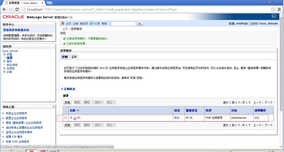Click into the console search input field
This screenshot has width=284, height=152.
[123, 23]
